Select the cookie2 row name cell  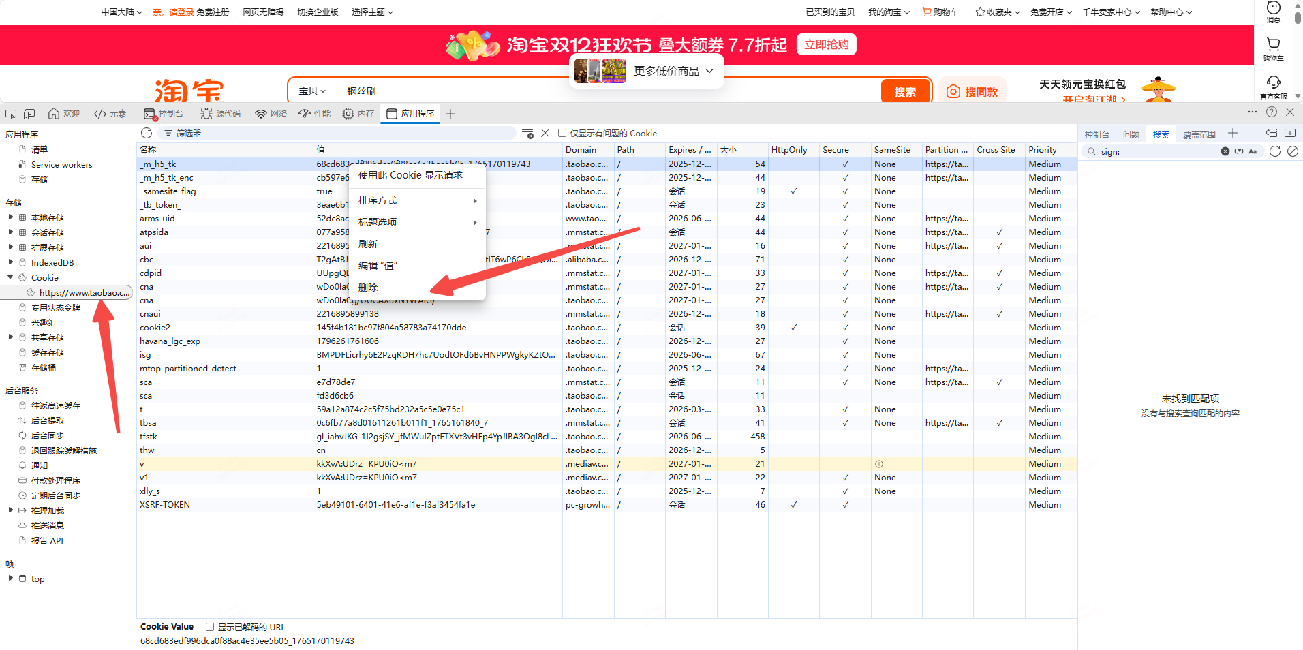(225, 327)
